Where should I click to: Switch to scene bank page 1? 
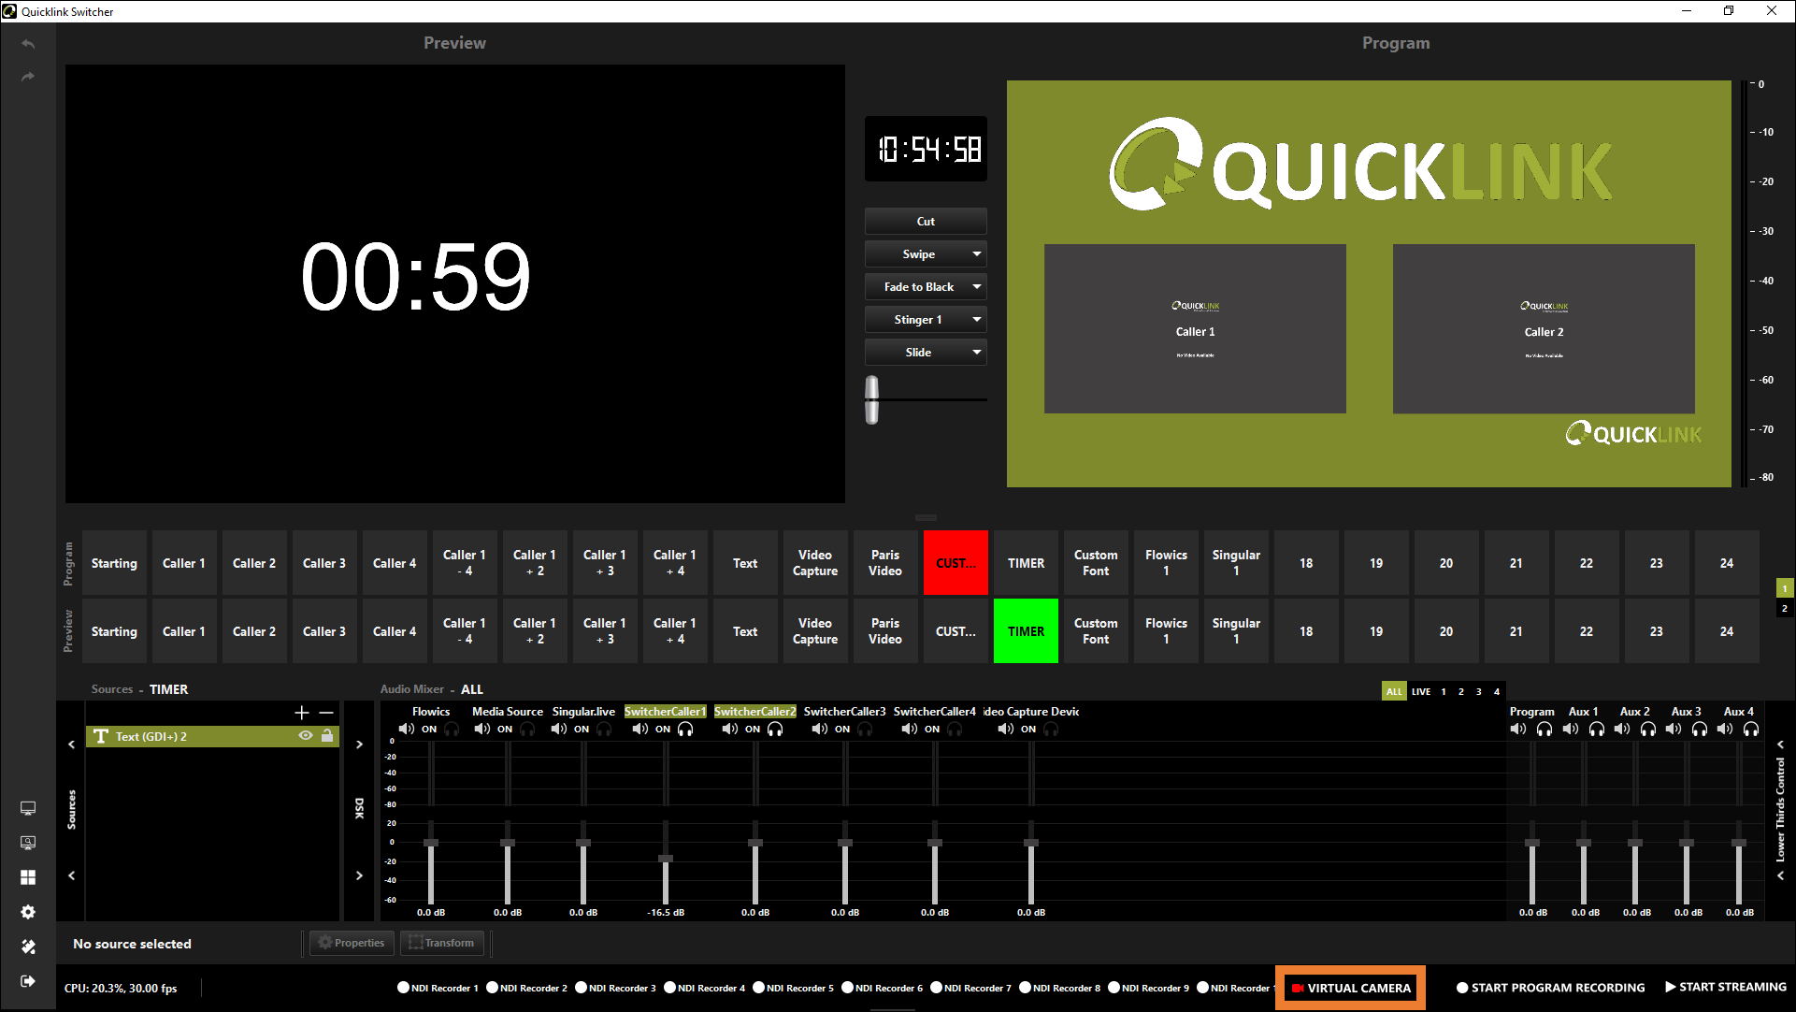point(1785,588)
